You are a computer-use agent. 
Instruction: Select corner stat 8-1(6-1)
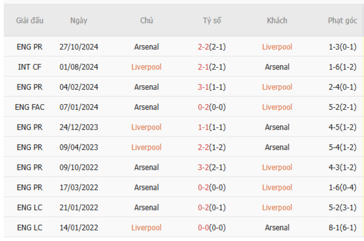pos(342,228)
